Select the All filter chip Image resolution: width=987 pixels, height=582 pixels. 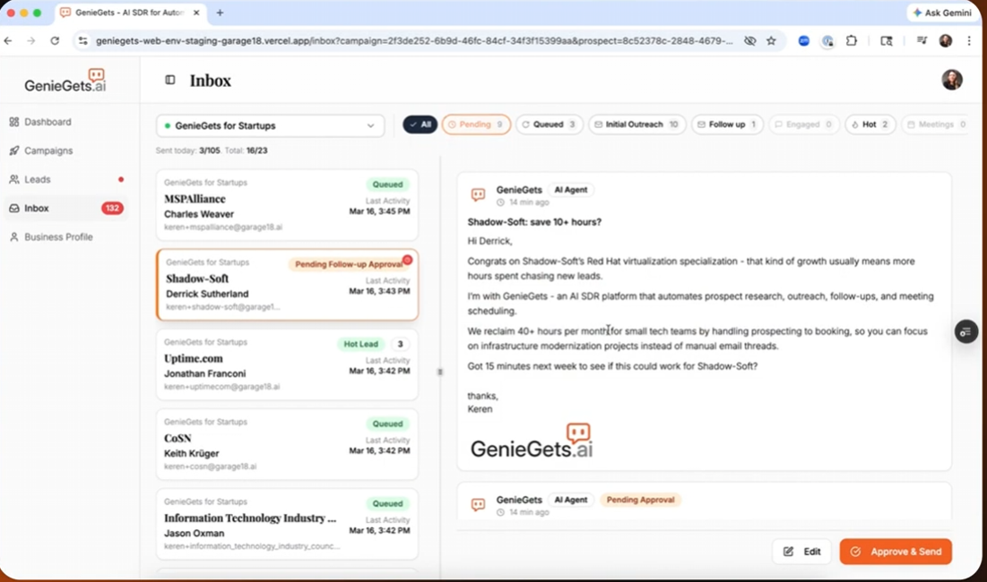pos(420,124)
